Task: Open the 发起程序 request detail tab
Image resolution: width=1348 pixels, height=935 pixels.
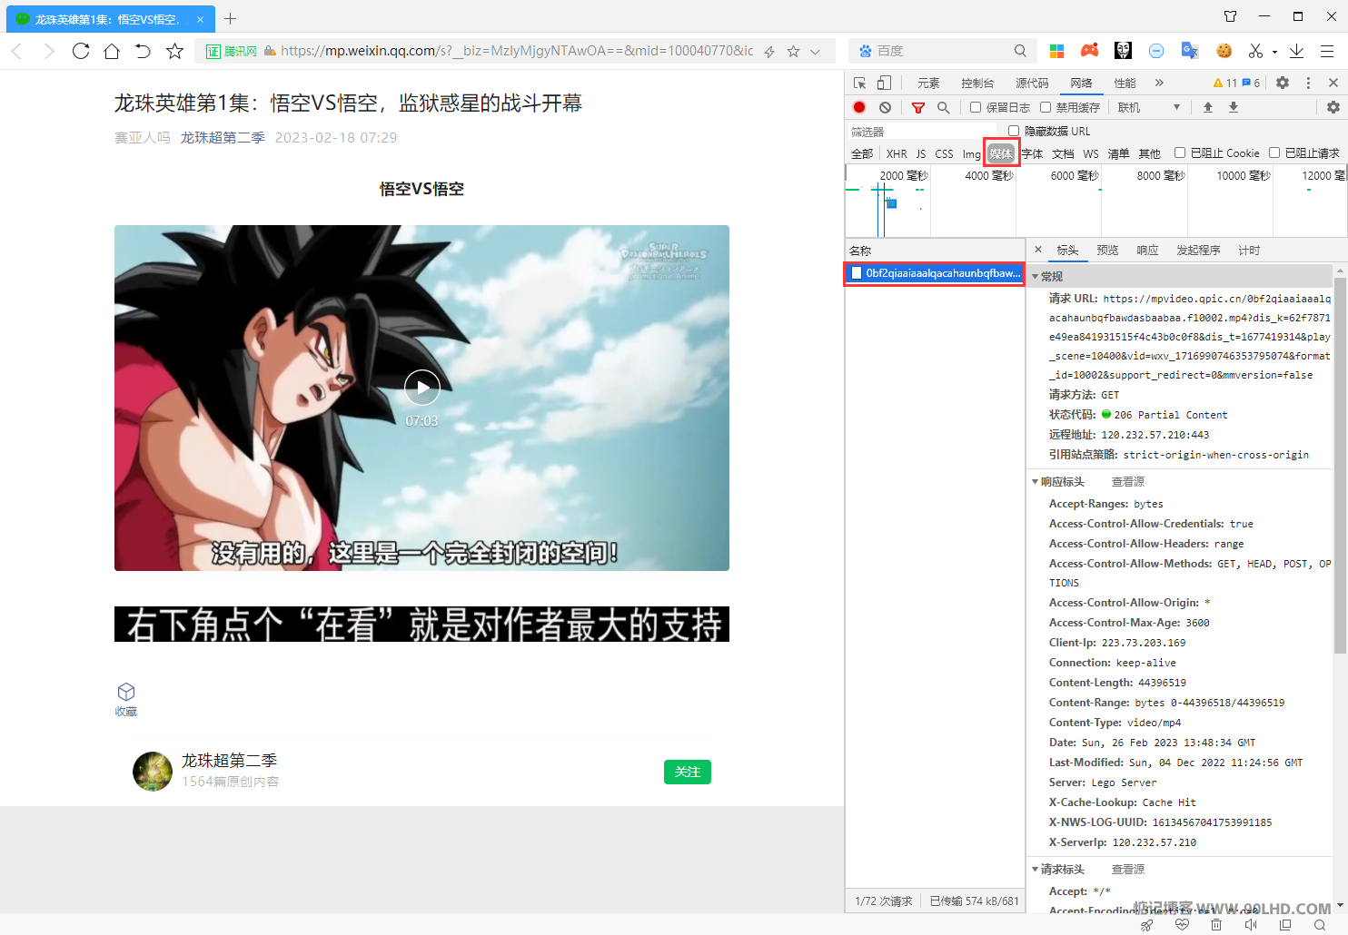Action: coord(1198,251)
